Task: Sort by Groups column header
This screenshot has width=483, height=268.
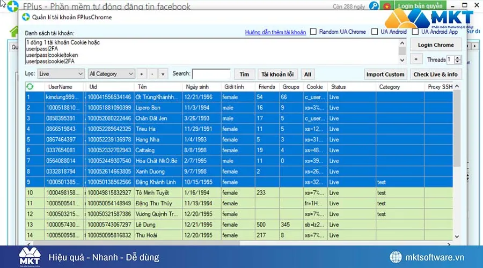Action: (x=291, y=87)
